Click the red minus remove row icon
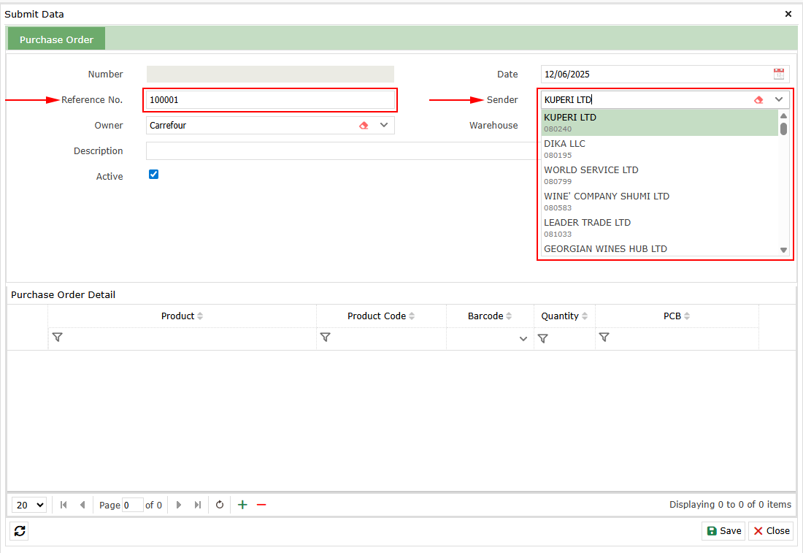The image size is (803, 553). (261, 505)
